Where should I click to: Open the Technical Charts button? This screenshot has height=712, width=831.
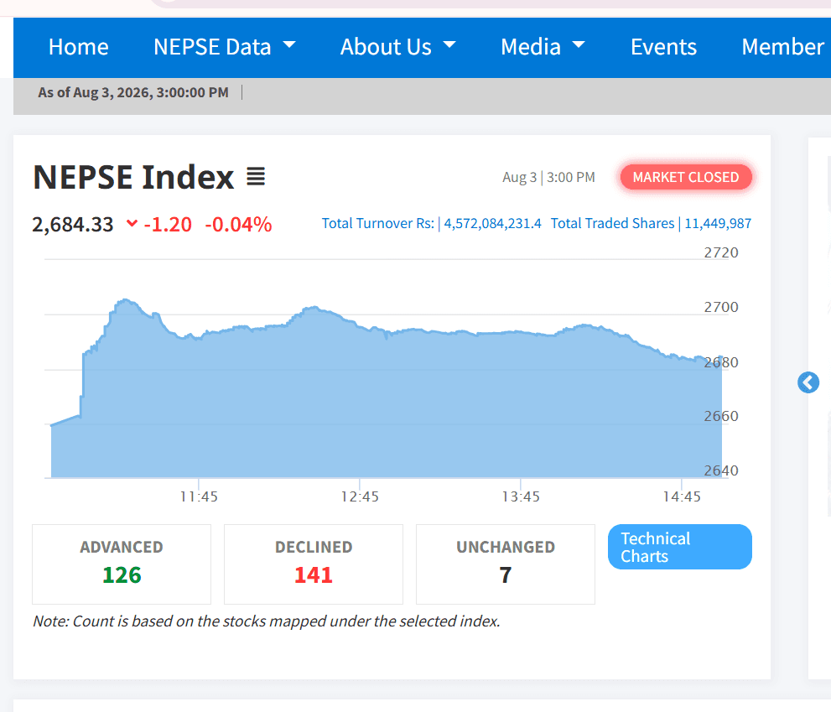point(679,547)
